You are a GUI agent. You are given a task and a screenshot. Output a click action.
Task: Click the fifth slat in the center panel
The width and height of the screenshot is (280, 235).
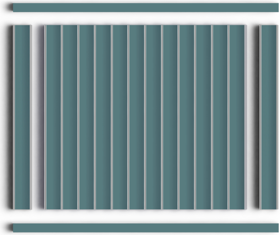[x=120, y=117]
